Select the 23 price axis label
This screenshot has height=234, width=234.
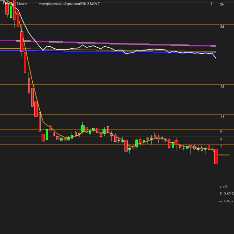pyautogui.click(x=222, y=27)
